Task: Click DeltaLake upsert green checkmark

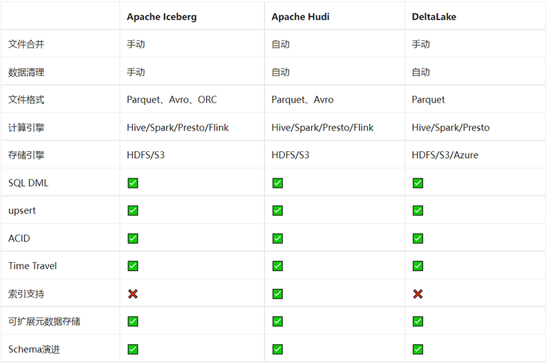Action: point(418,211)
